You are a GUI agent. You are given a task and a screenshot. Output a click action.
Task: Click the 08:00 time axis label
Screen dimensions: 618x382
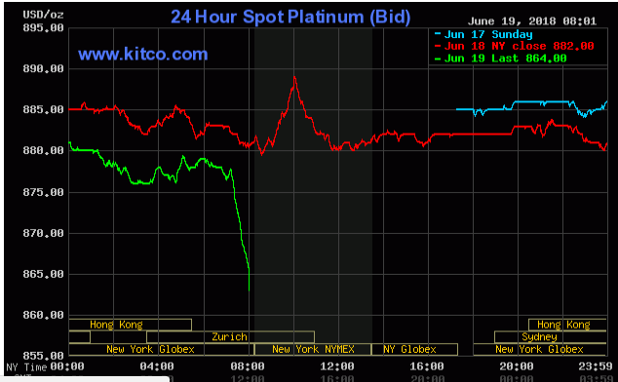(x=248, y=366)
